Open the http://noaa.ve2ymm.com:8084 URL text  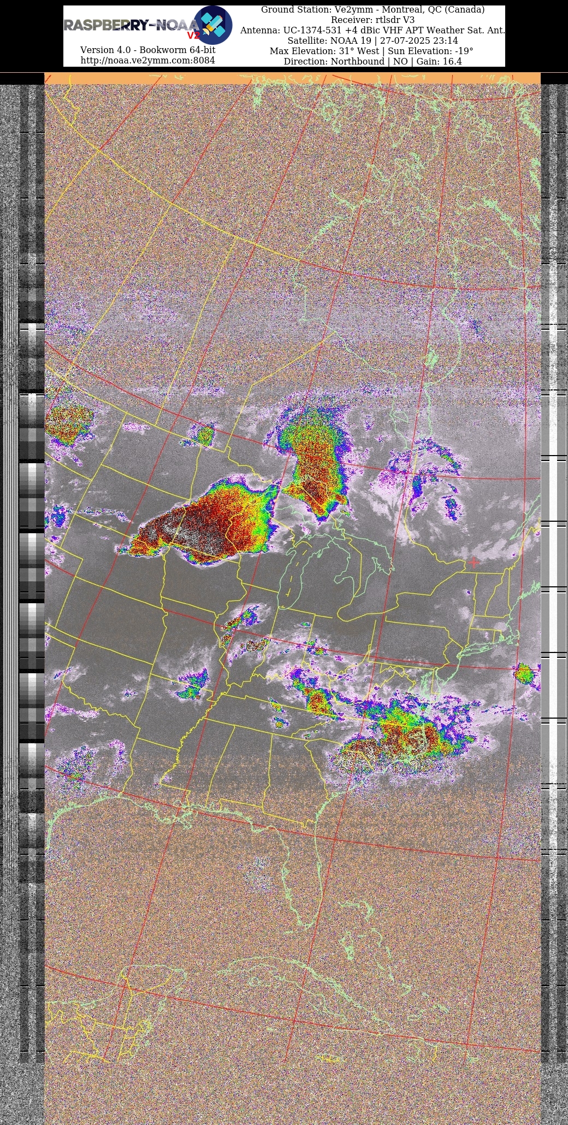(x=147, y=60)
